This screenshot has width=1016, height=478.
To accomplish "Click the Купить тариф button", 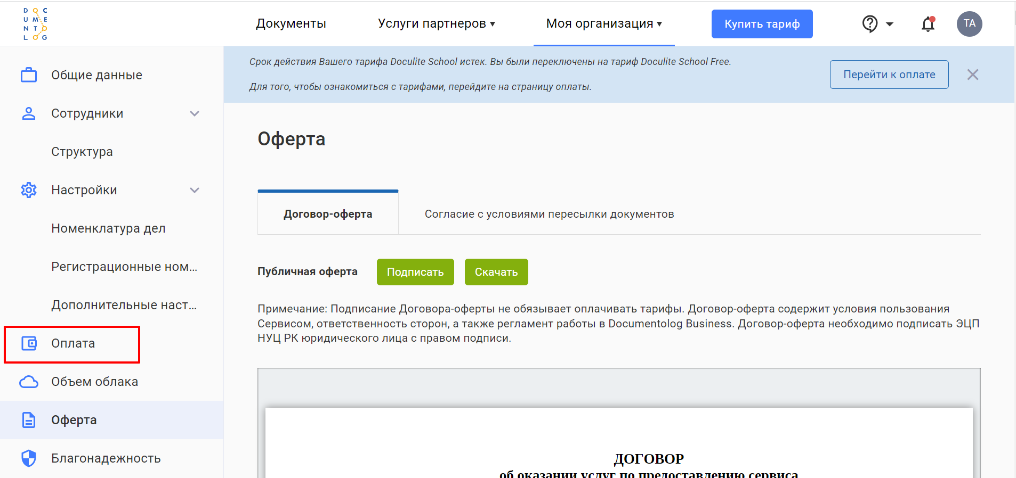I will tap(762, 24).
